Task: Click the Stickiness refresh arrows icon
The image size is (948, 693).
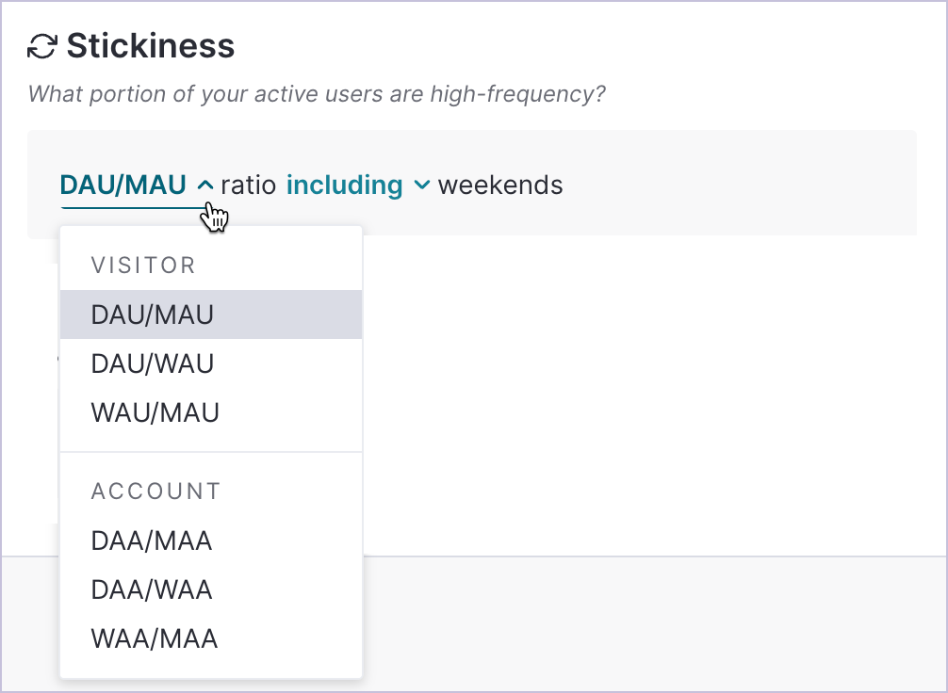Action: (x=42, y=46)
